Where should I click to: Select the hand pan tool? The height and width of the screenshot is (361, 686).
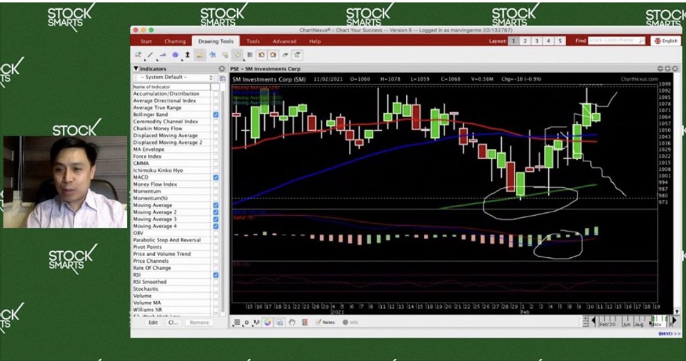coord(292,323)
